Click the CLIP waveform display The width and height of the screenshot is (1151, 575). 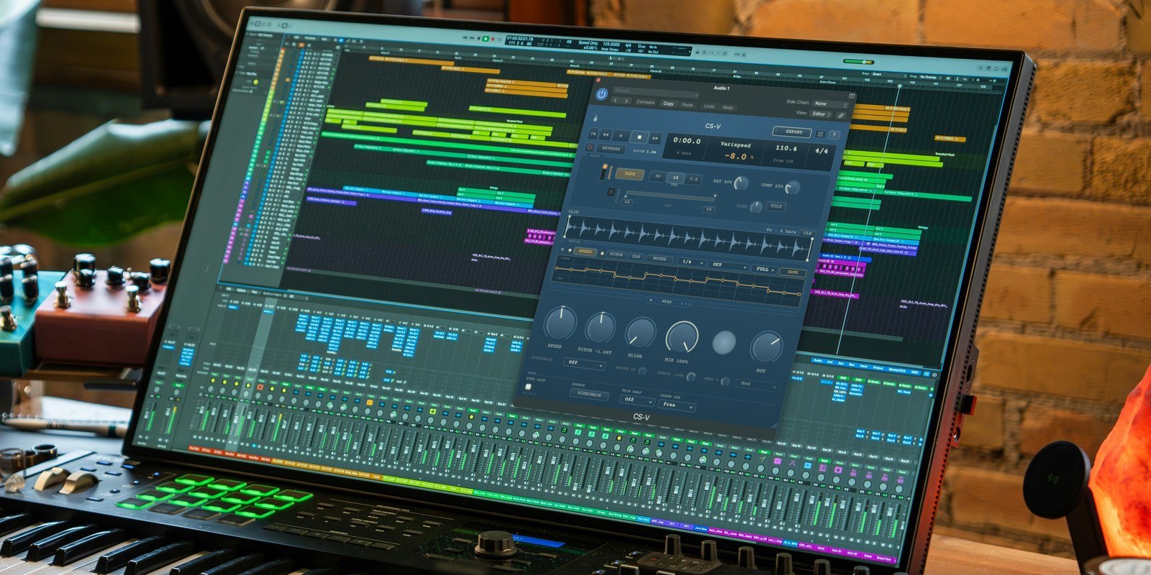[688, 238]
